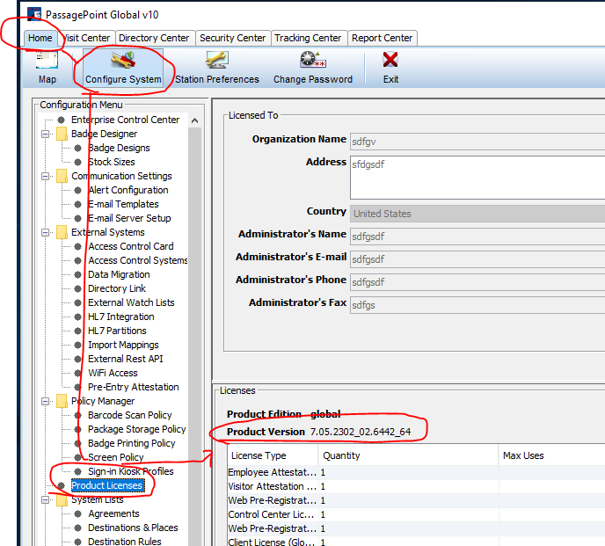Open the Country dropdown showing United States

pyautogui.click(x=477, y=214)
